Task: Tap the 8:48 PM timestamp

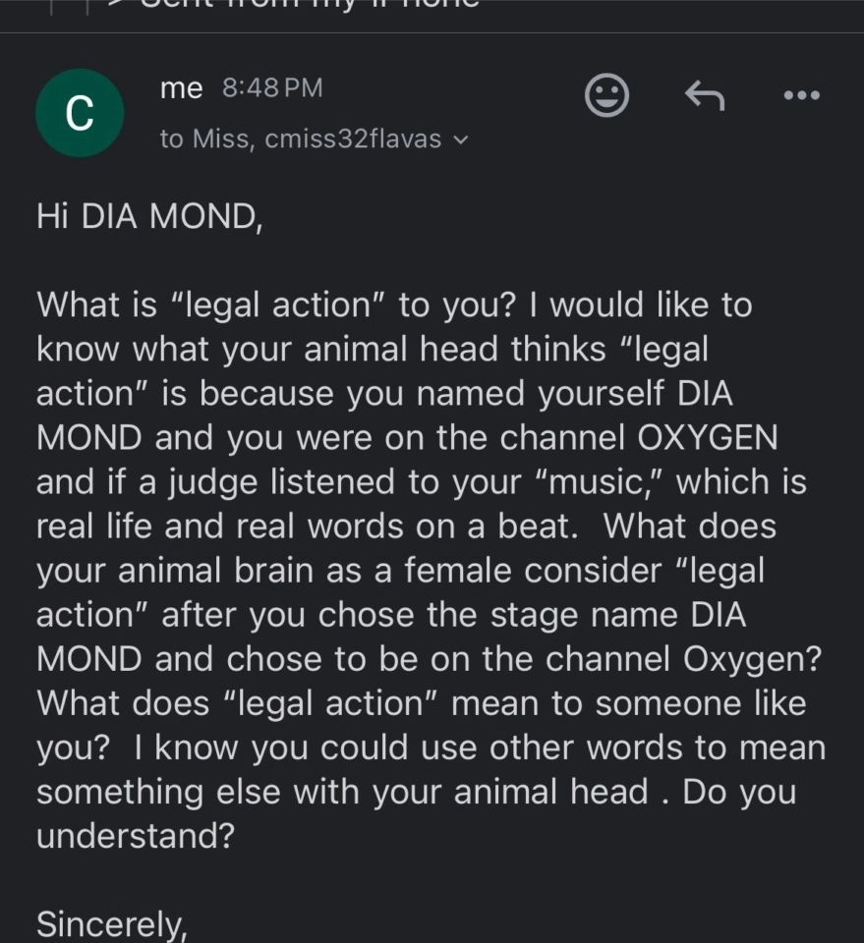Action: pyautogui.click(x=272, y=87)
